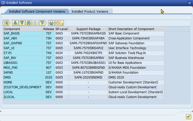Click SP-Level 0024 in ST-PI row
193x121 pixels.
point(62,53)
